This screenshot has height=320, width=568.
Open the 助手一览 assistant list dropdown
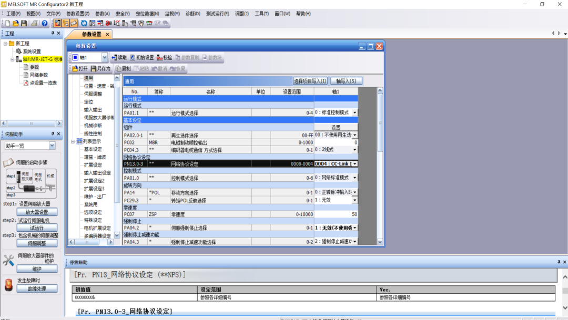pyautogui.click(x=52, y=146)
